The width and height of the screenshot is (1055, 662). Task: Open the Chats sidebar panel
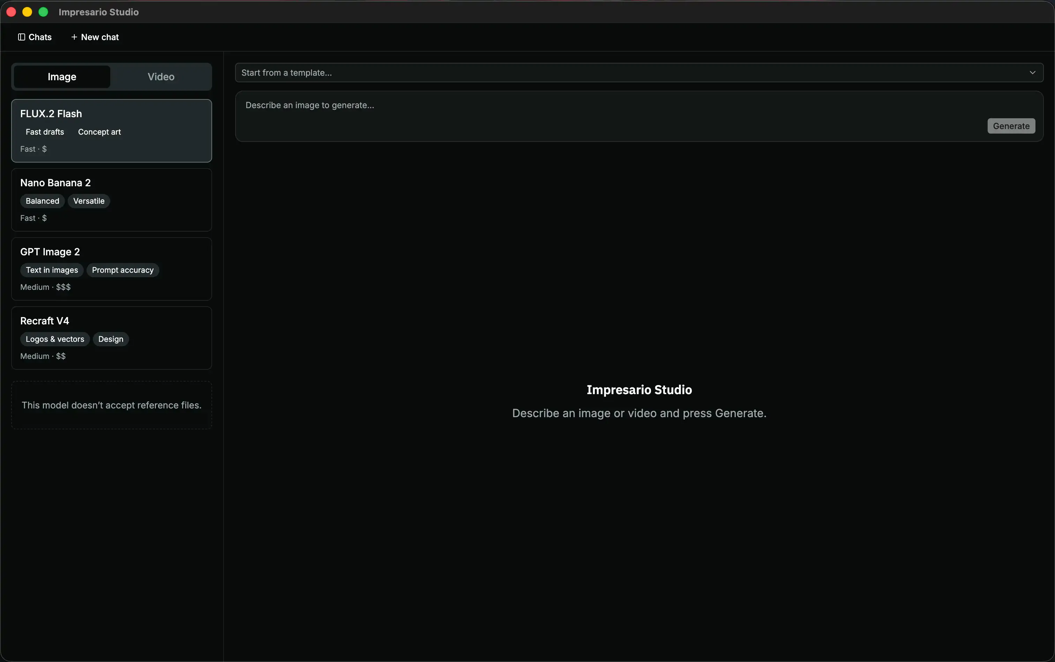point(35,37)
